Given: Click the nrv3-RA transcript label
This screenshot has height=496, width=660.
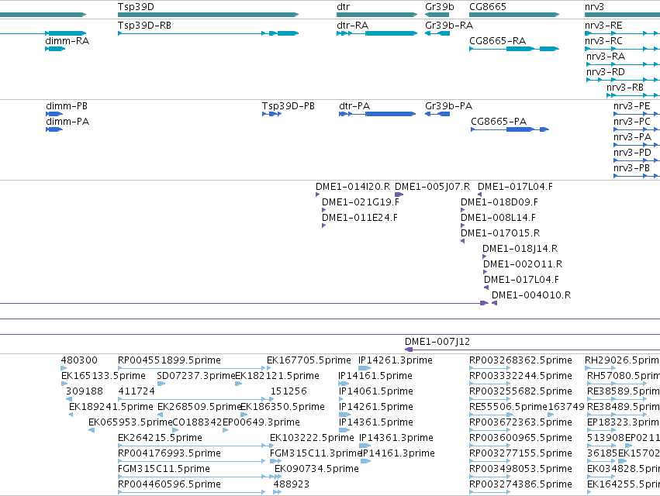Looking at the screenshot, I should (605, 57).
